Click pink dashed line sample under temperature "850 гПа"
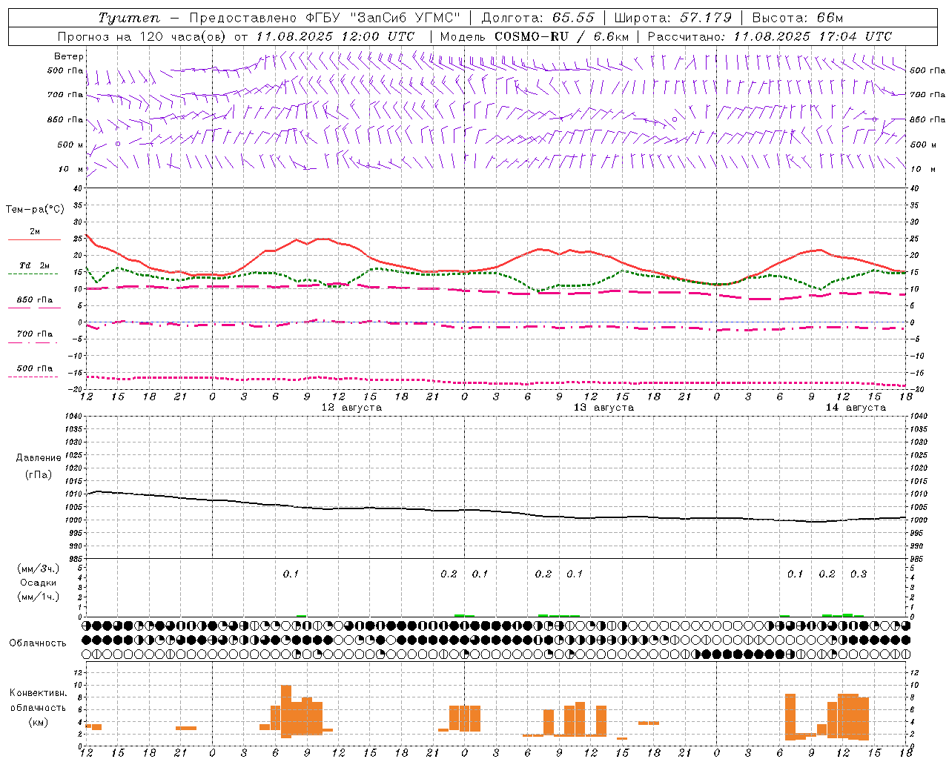 (x=34, y=308)
